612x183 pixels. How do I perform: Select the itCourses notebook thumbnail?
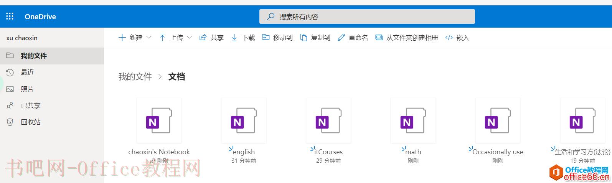328,120
